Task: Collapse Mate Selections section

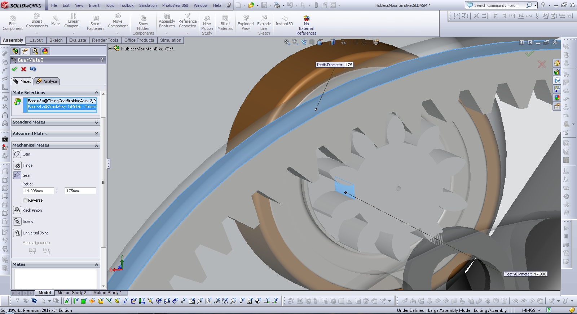Action: (x=96, y=93)
